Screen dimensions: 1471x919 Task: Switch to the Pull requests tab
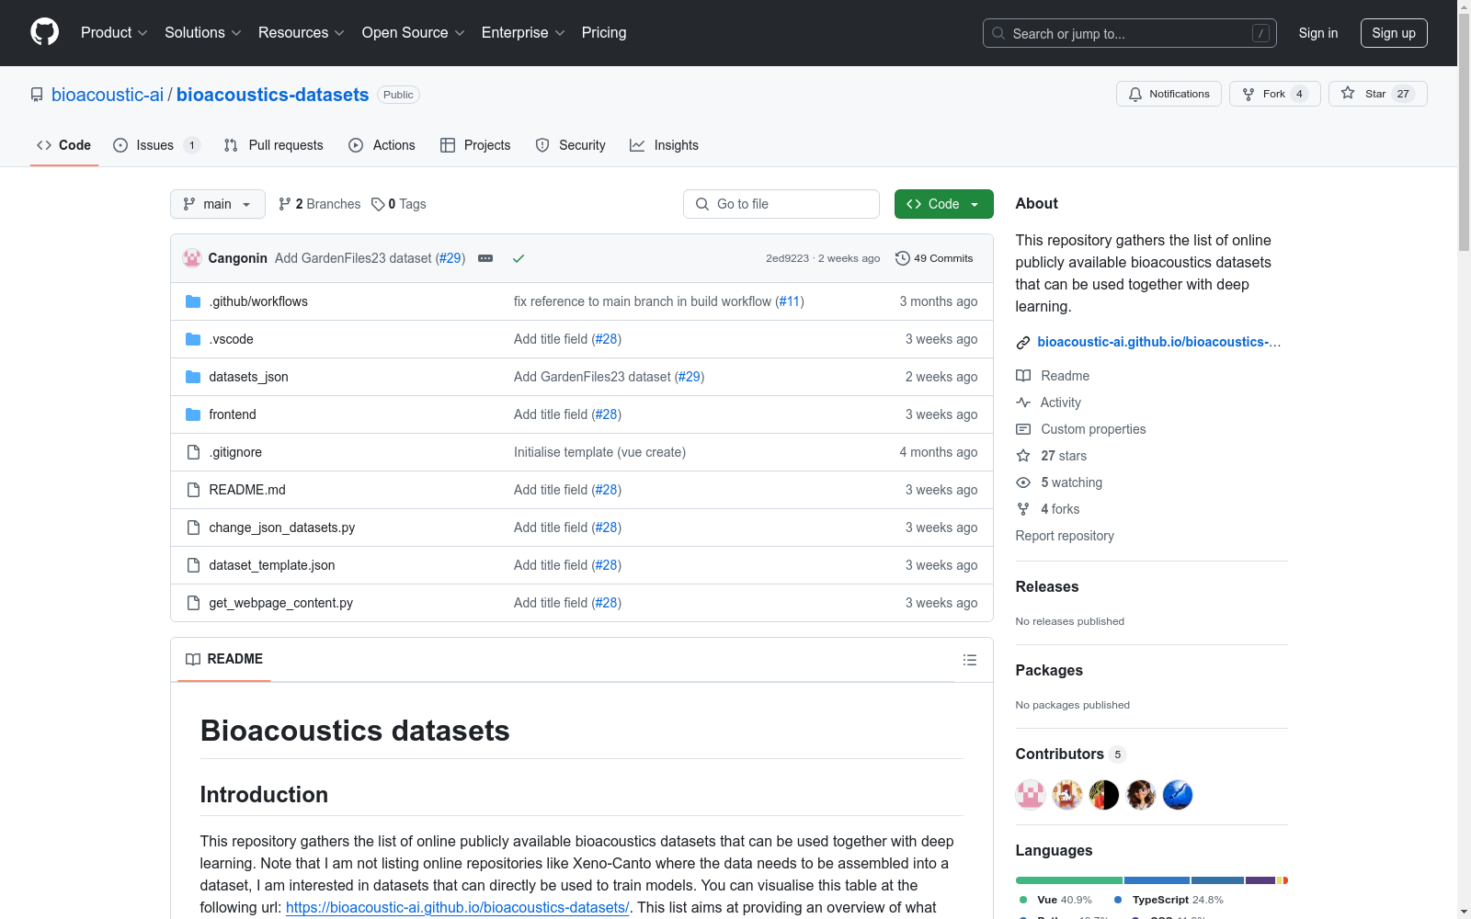click(x=274, y=145)
